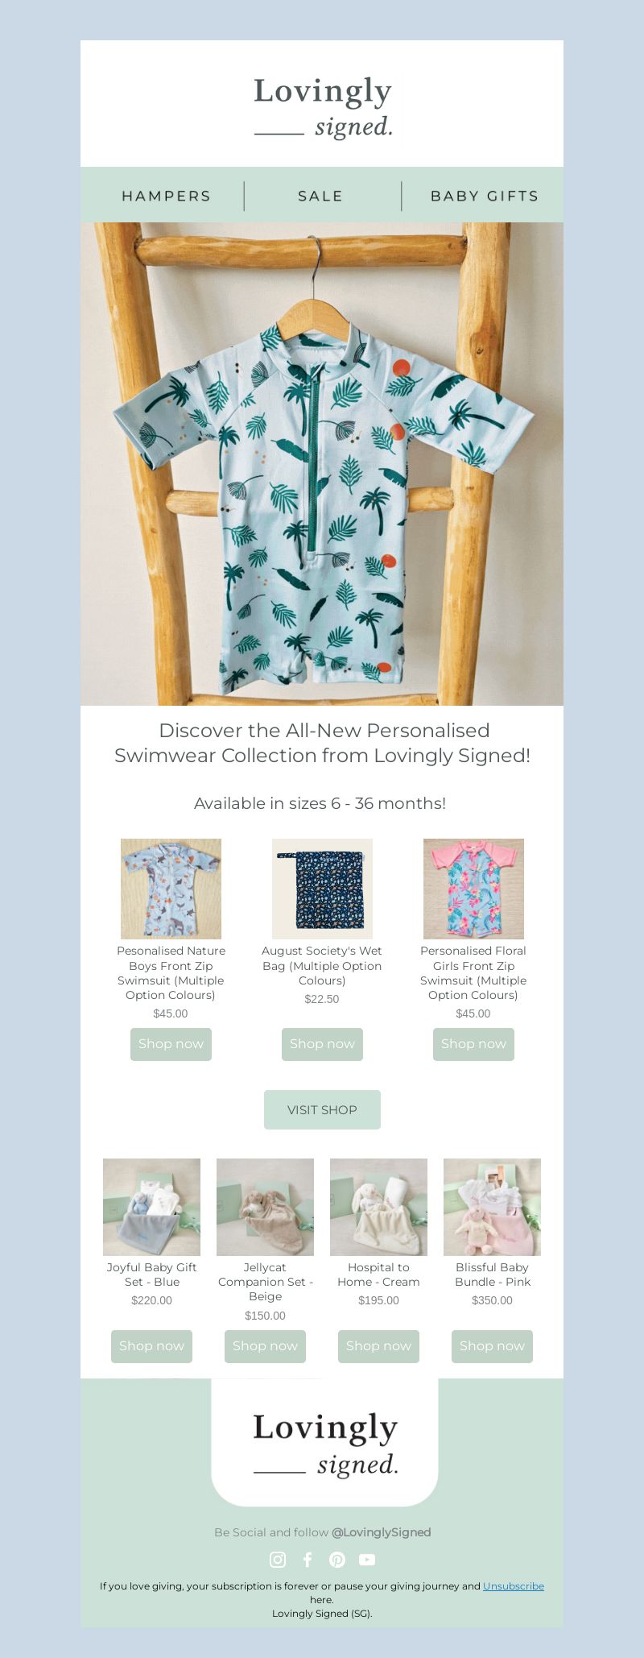The image size is (644, 1658).
Task: Select the BABY GIFTS menu item
Action: tap(485, 196)
